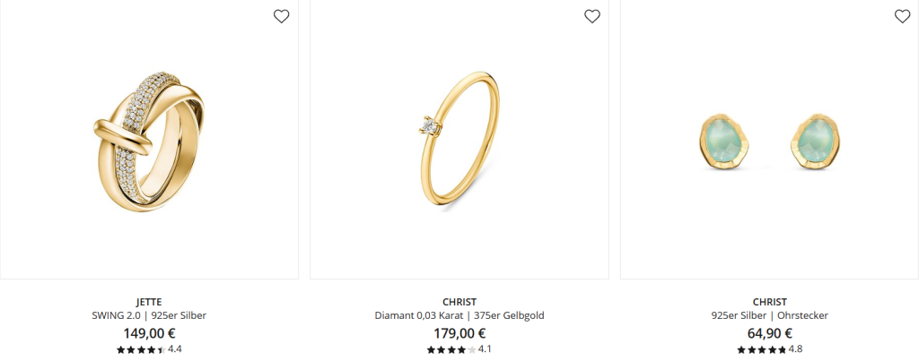This screenshot has width=919, height=361.
Task: Open the gold pavé ring product image
Action: click(150, 139)
